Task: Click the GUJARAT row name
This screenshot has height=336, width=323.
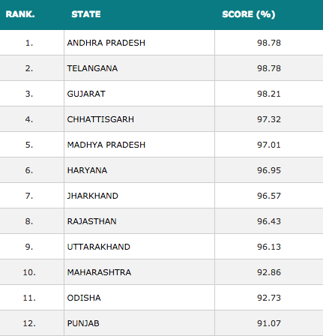Action: pos(86,94)
